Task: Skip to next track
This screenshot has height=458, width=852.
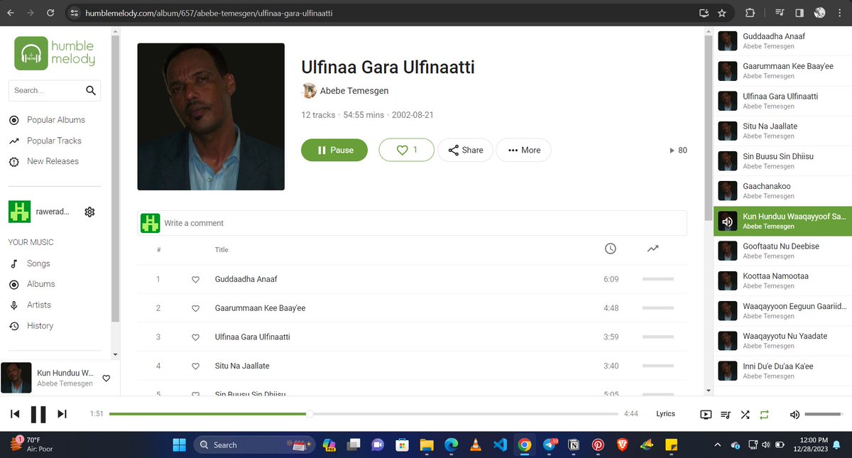Action: tap(62, 414)
